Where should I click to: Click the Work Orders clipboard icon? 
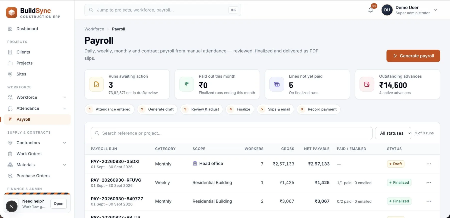pyautogui.click(x=10, y=154)
